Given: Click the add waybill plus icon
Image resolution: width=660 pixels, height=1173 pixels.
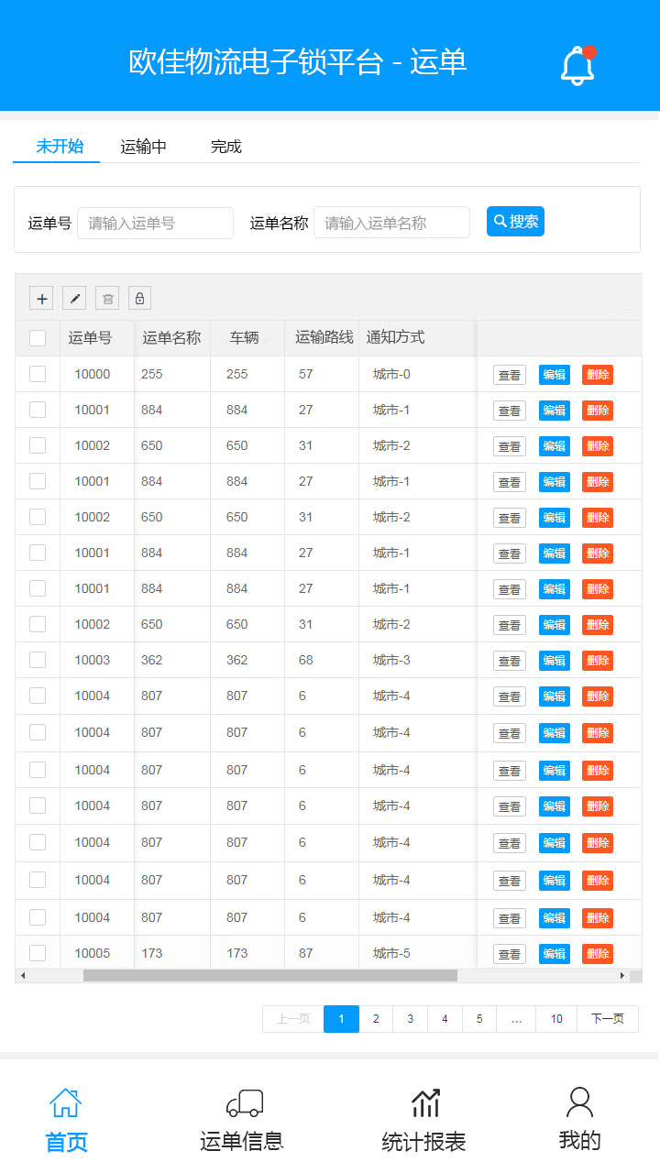Looking at the screenshot, I should (41, 298).
